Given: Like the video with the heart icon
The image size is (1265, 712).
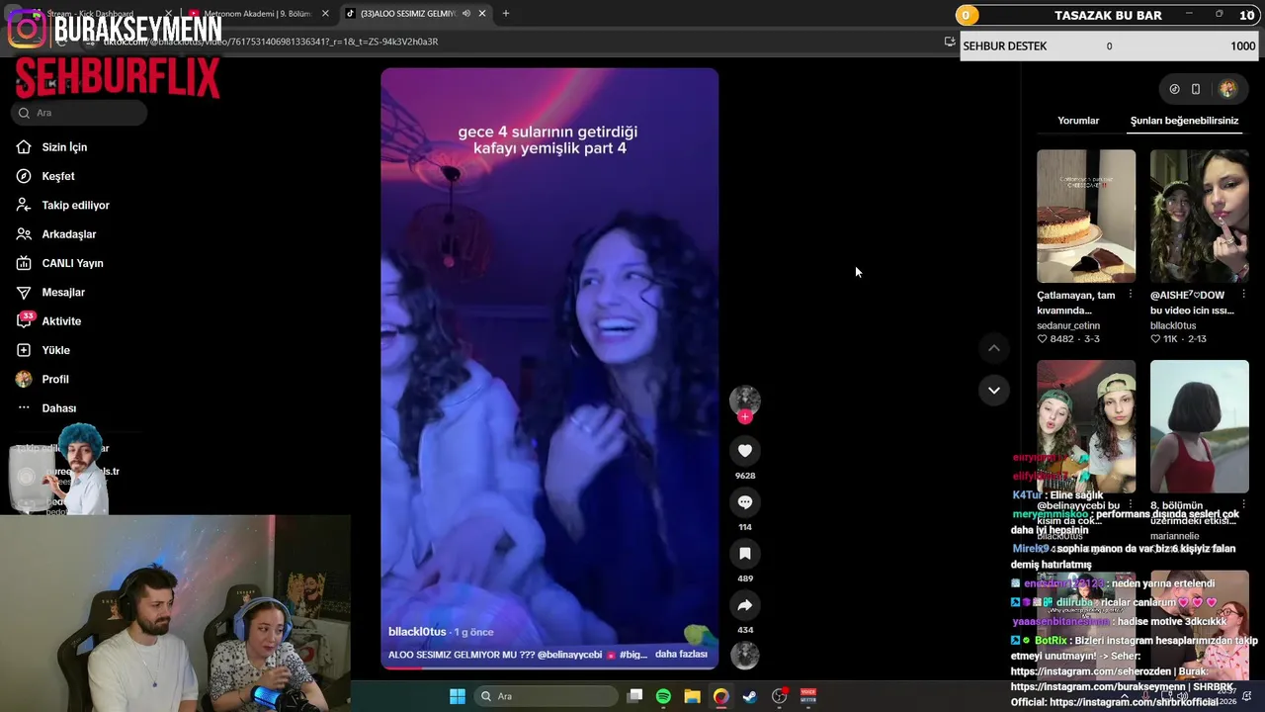Looking at the screenshot, I should [745, 451].
